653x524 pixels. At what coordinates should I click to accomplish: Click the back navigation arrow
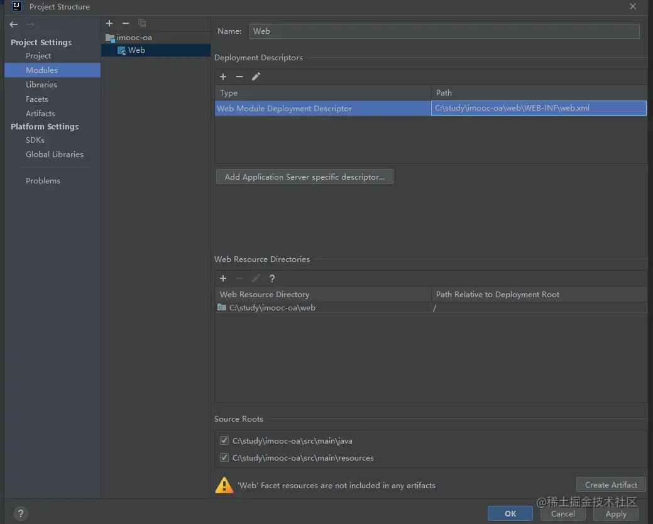13,25
